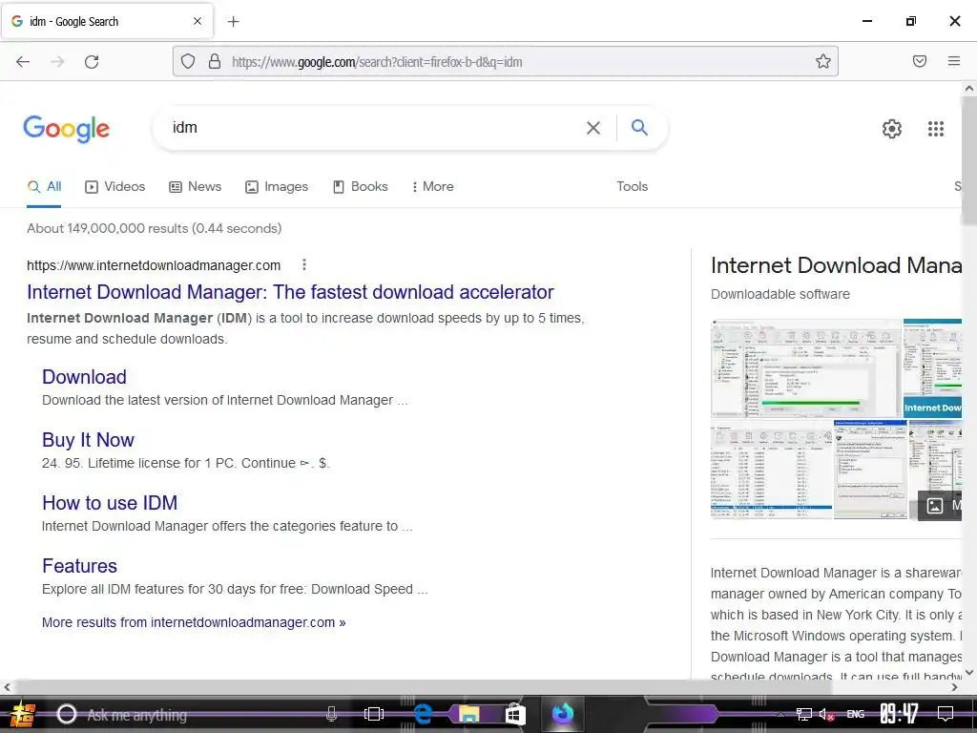The image size is (977, 733).
Task: Click the Firefox taskbar icon
Action: pos(563,713)
